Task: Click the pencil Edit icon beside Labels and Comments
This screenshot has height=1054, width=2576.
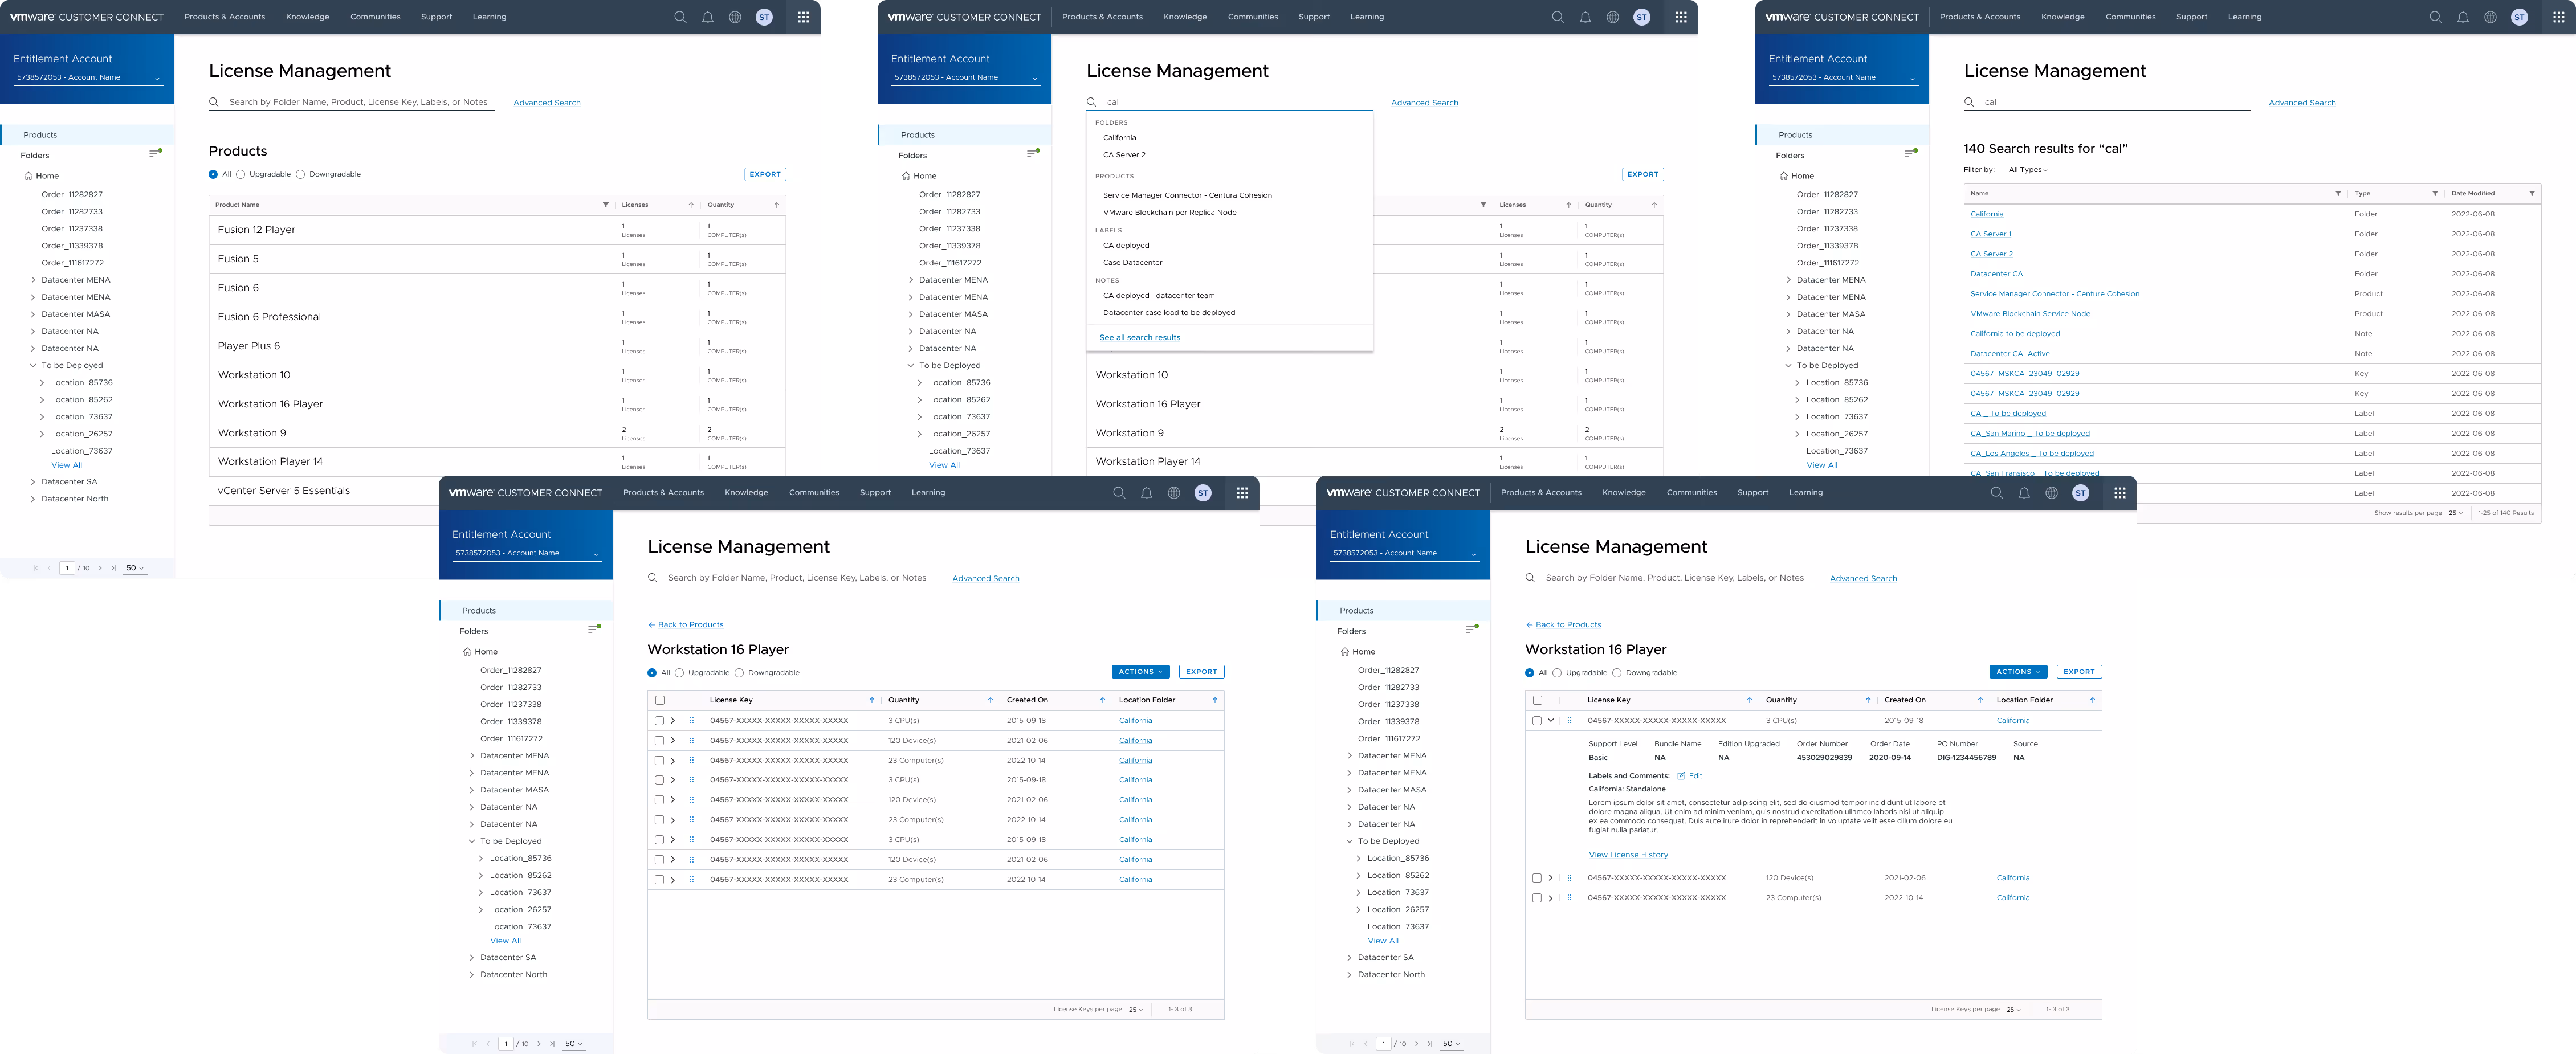Action: coord(1682,776)
